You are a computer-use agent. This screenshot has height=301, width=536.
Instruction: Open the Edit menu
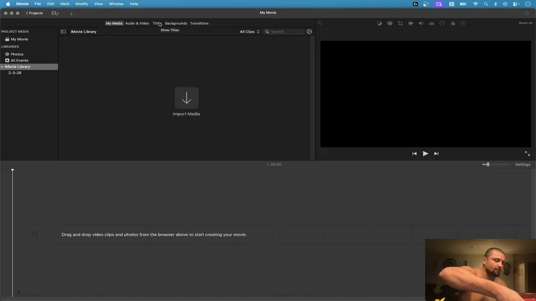pyautogui.click(x=51, y=4)
